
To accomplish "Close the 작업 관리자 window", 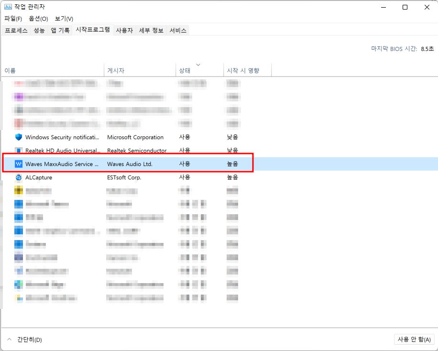I will pyautogui.click(x=427, y=7).
